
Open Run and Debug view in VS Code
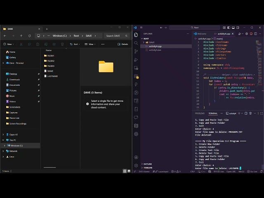pyautogui.click(x=136, y=60)
